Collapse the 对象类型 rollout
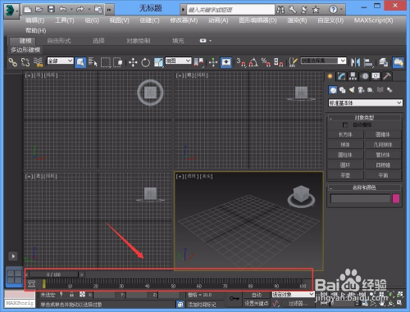410x312 pixels. pos(364,118)
